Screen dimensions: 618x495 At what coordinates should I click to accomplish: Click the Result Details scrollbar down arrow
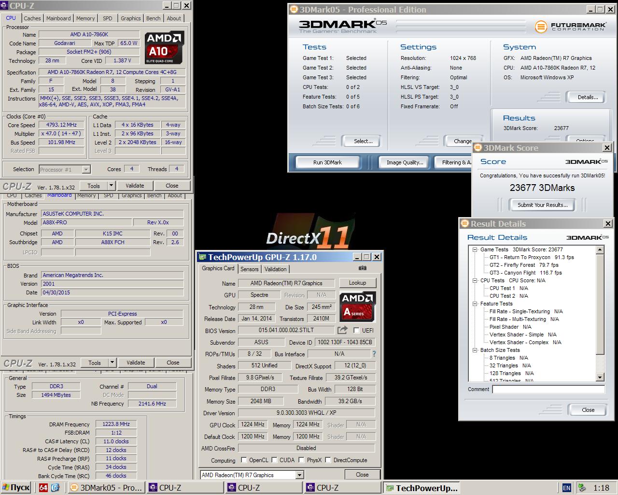(x=600, y=378)
